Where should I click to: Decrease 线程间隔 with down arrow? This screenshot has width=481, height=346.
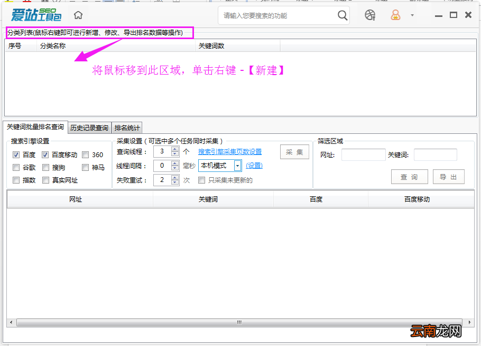(x=175, y=168)
